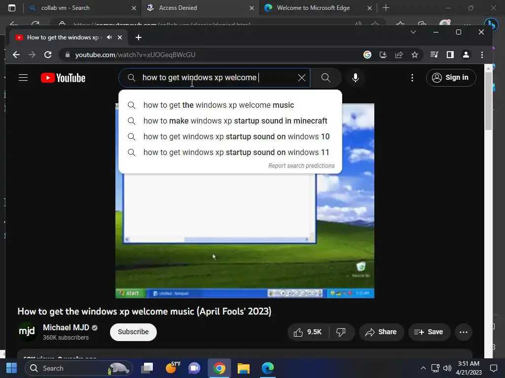Open Michael MJD channel name link

click(66, 327)
